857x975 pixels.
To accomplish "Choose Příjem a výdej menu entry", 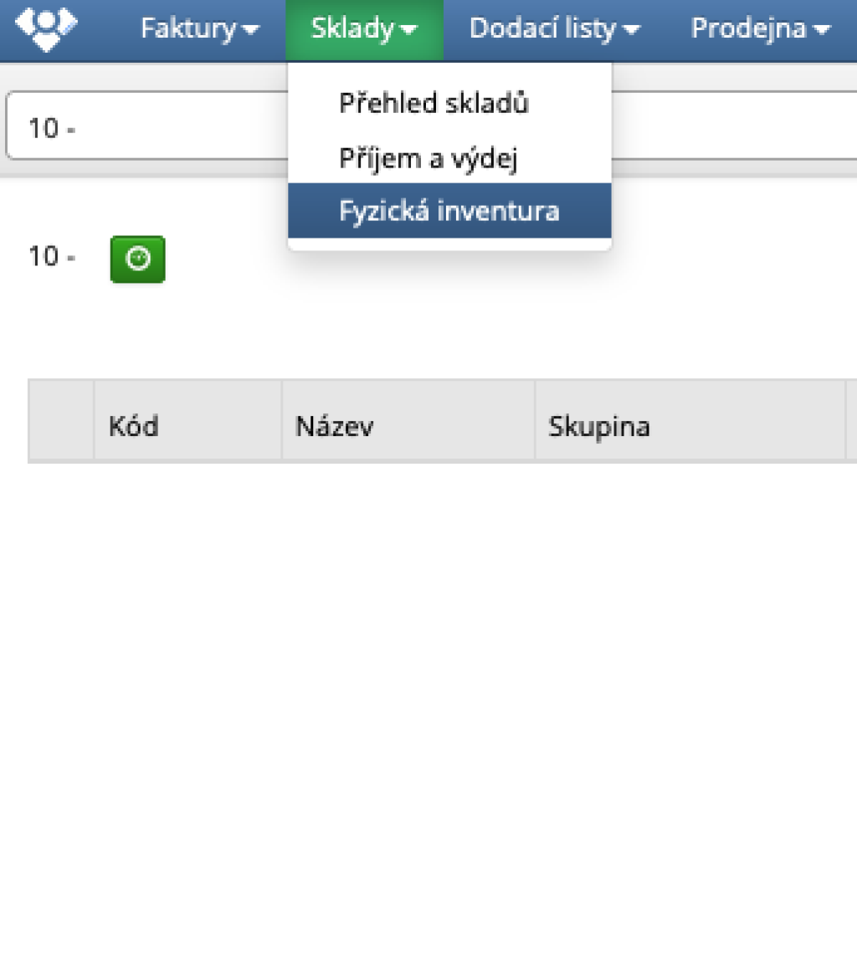I will [428, 157].
